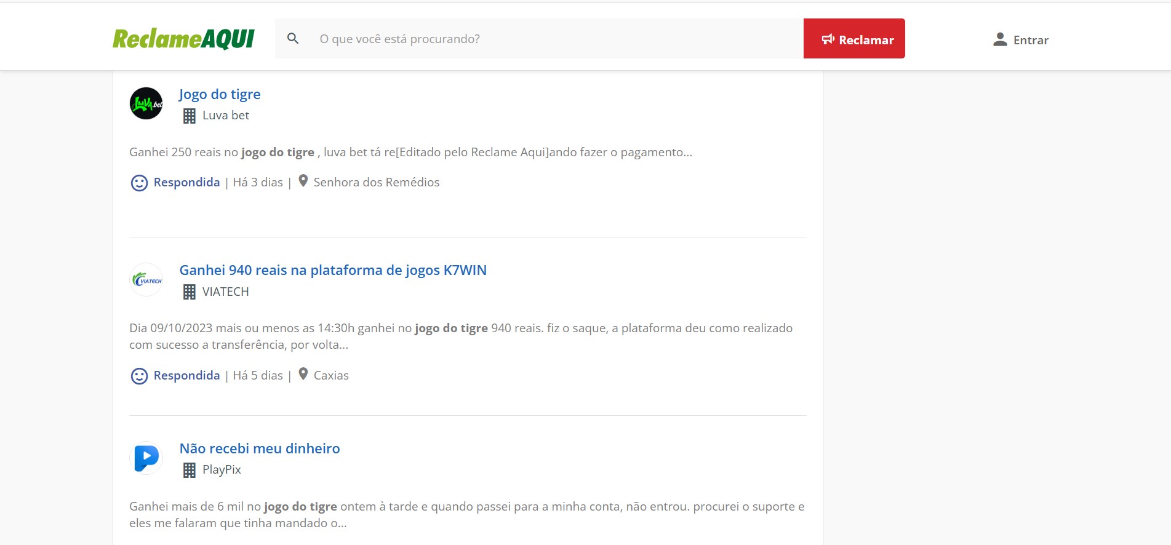This screenshot has width=1171, height=545.
Task: Click the building icon beside PlayPix
Action: [x=190, y=470]
